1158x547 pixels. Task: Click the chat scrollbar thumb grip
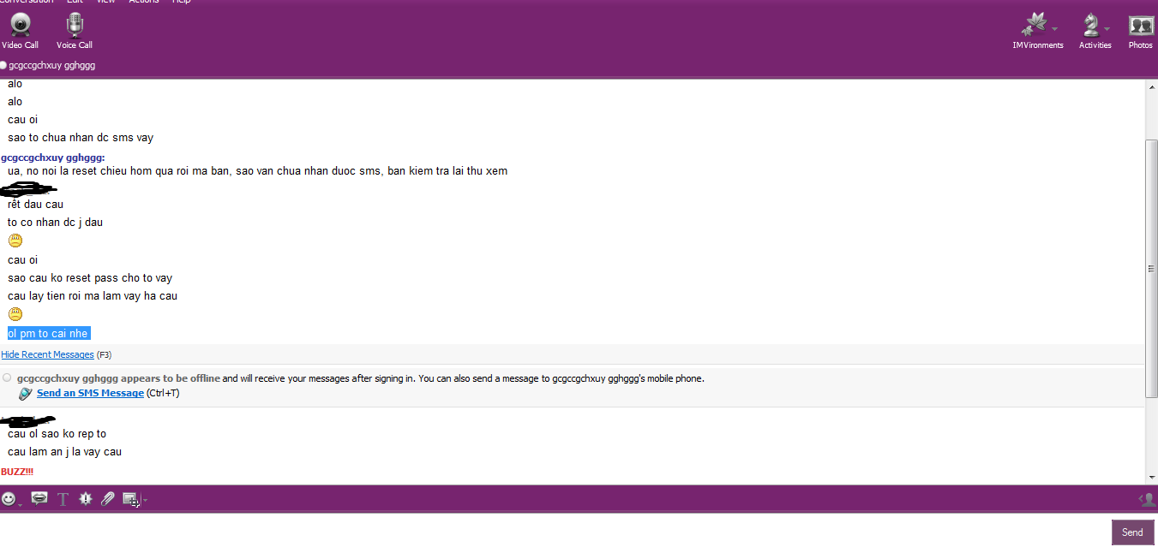click(x=1151, y=268)
